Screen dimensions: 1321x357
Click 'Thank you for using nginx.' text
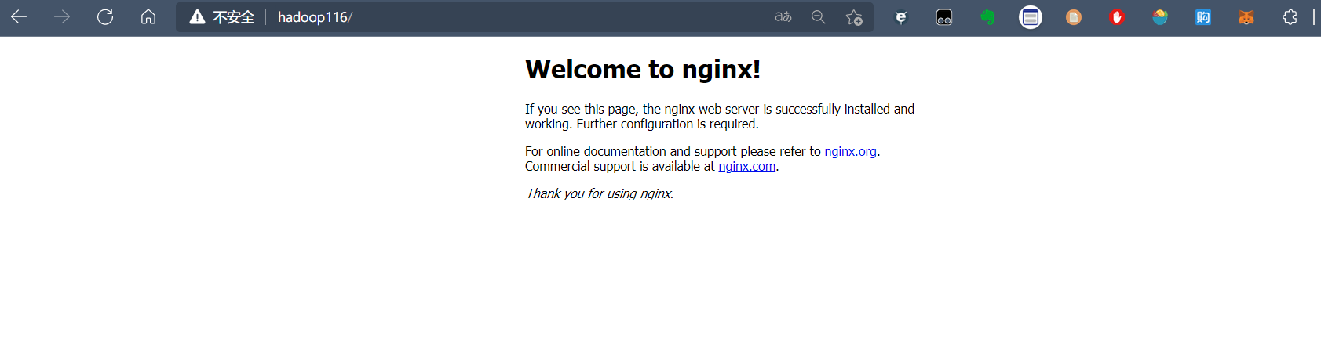click(600, 193)
